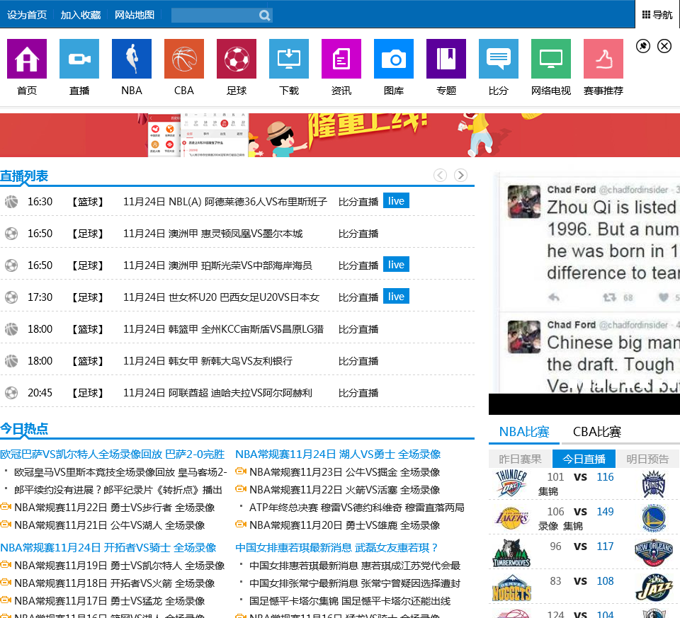Open 中国女排惠若琪最新消息 headline
The image size is (680, 618).
pos(336,548)
